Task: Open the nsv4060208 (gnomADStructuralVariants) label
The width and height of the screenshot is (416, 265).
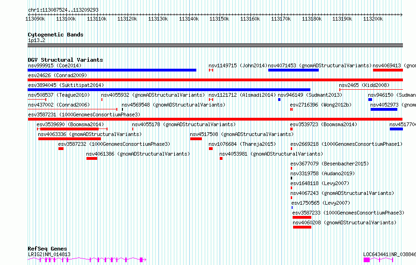Action: (x=344, y=222)
